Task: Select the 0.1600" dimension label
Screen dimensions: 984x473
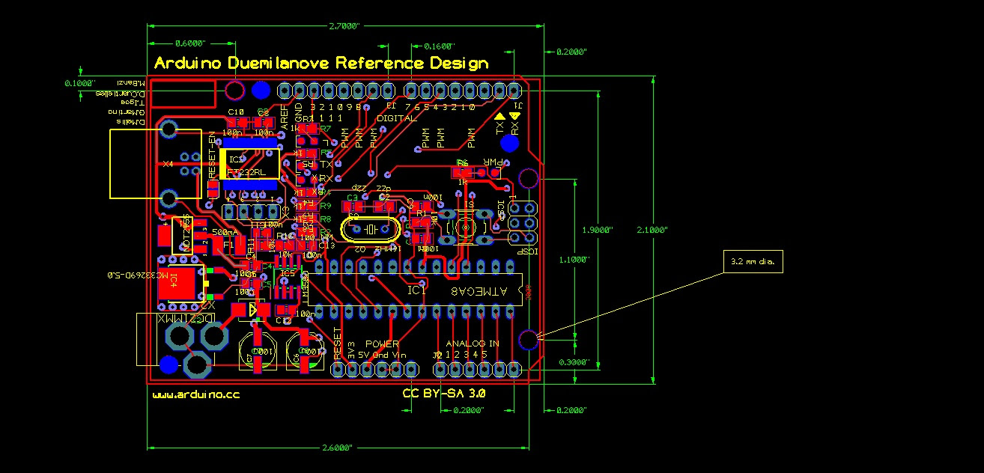Action: tap(440, 46)
